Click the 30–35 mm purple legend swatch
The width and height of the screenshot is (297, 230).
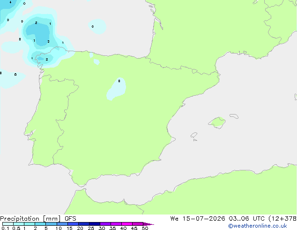[105, 224]
